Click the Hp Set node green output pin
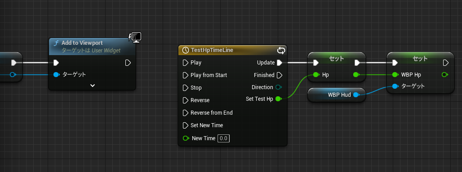 tap(356, 74)
